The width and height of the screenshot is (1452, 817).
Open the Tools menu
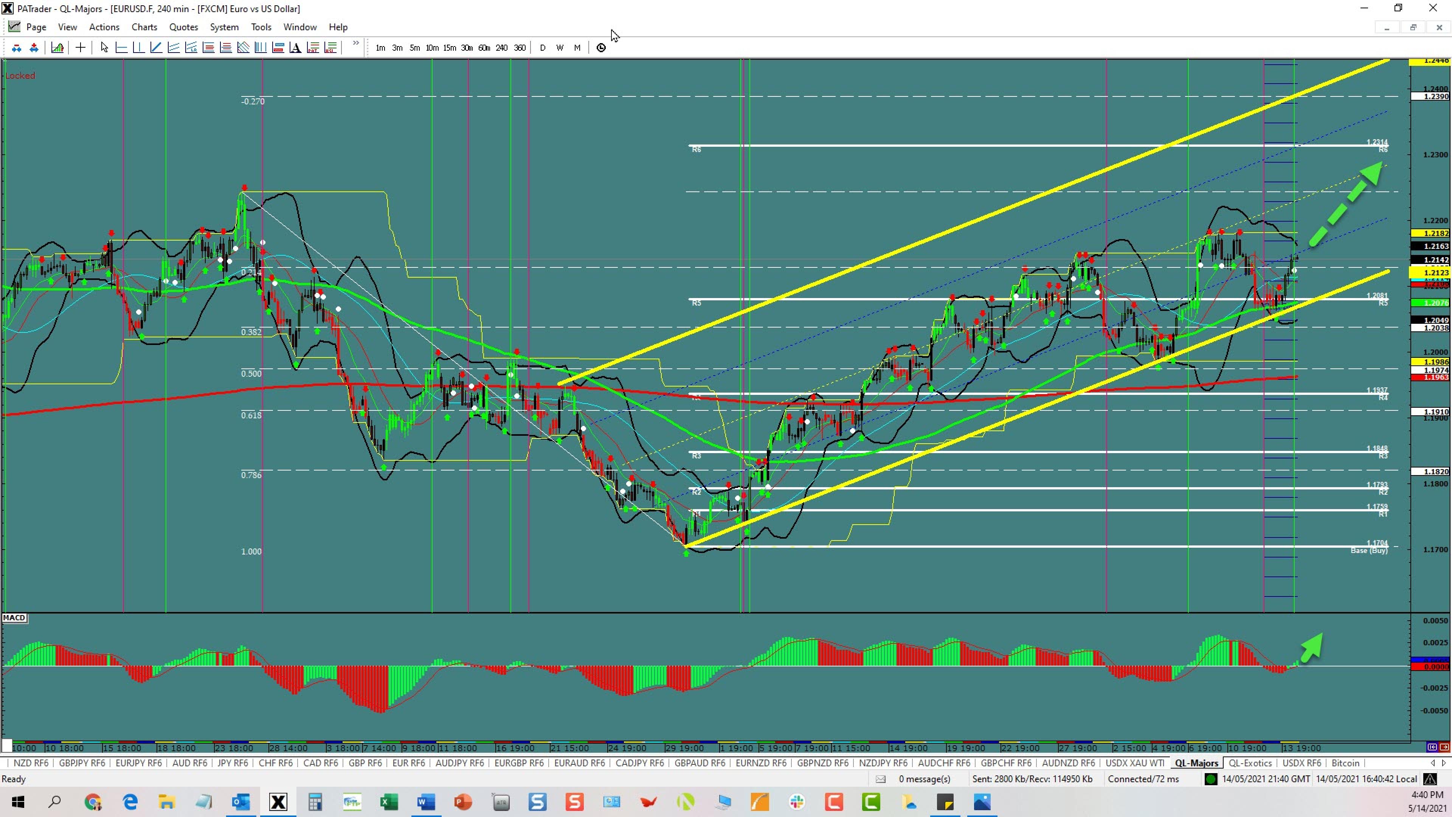click(x=261, y=27)
